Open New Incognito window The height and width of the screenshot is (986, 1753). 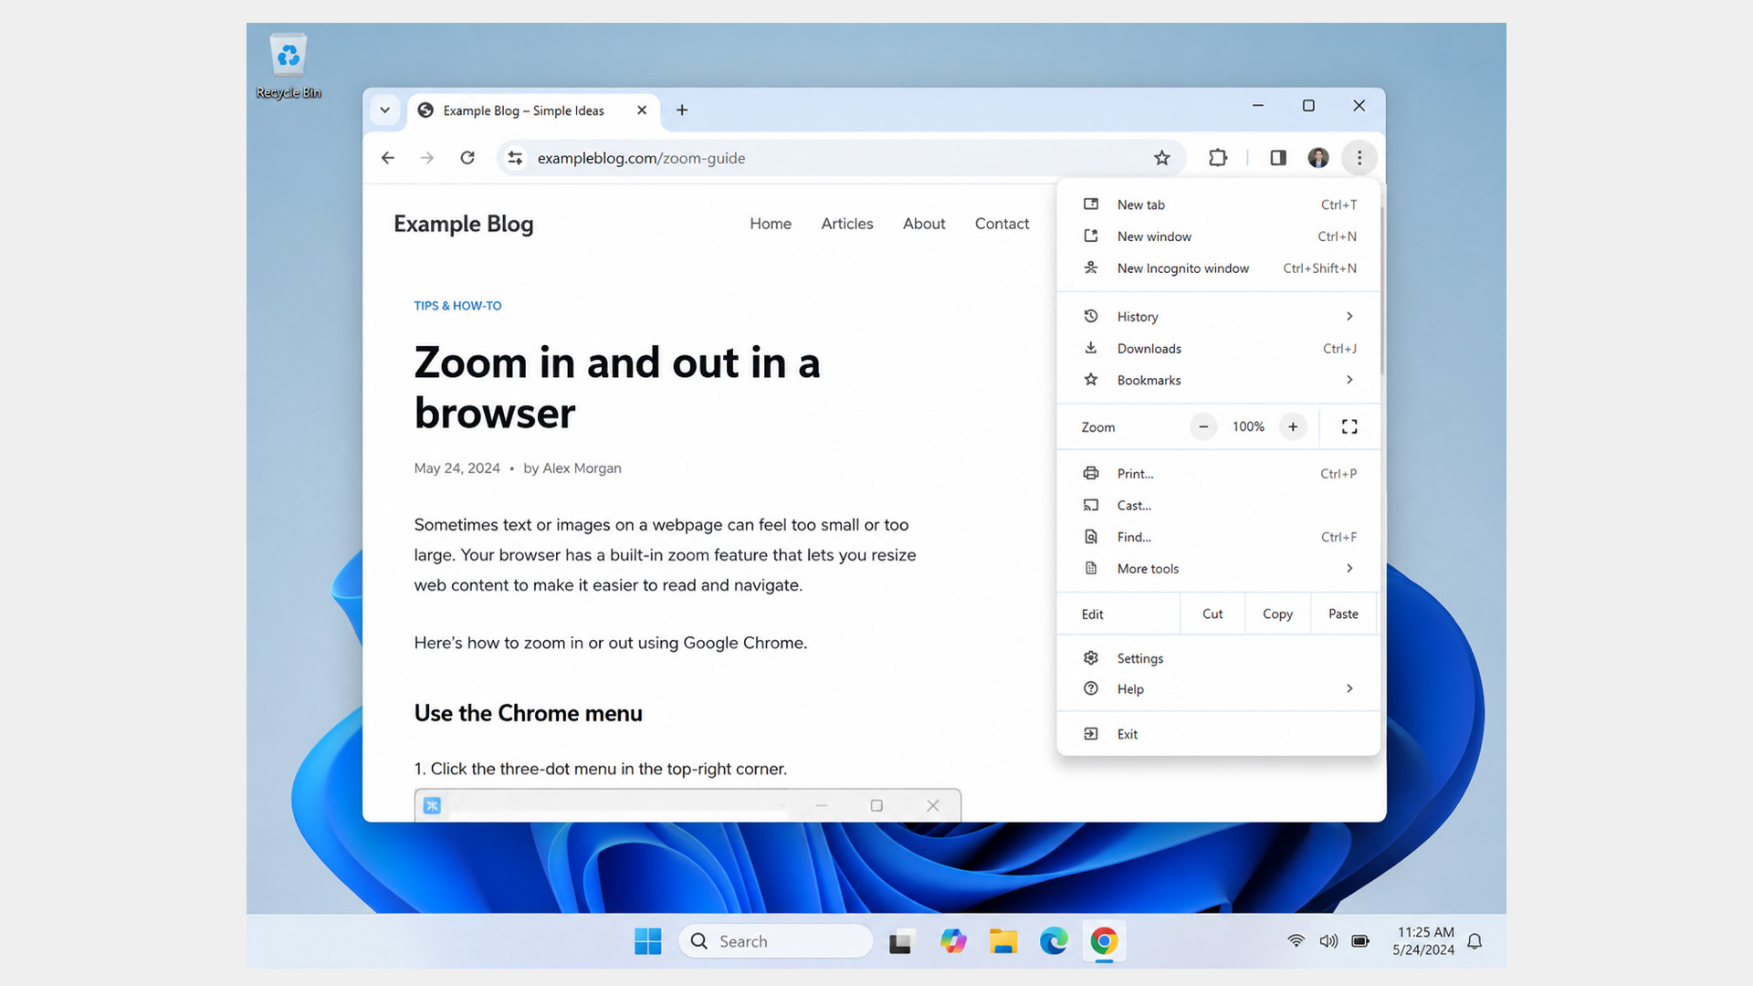pyautogui.click(x=1219, y=268)
